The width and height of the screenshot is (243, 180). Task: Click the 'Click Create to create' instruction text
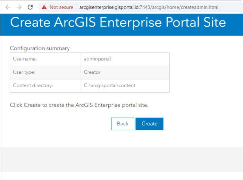(x=79, y=105)
